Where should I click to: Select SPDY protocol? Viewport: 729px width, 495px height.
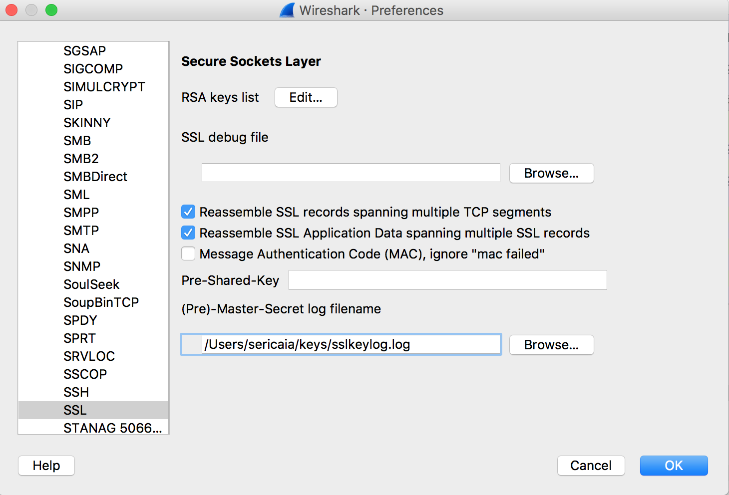pyautogui.click(x=93, y=320)
